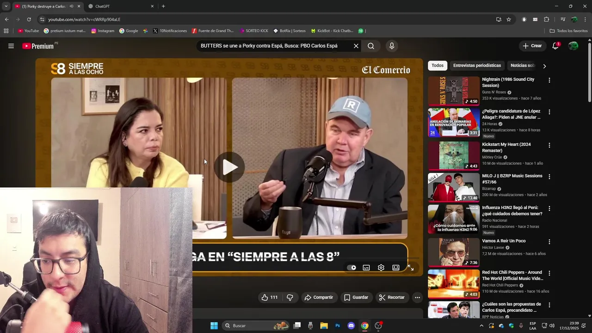The width and height of the screenshot is (592, 333).
Task: Bookmark this page with the star
Action: (509, 19)
